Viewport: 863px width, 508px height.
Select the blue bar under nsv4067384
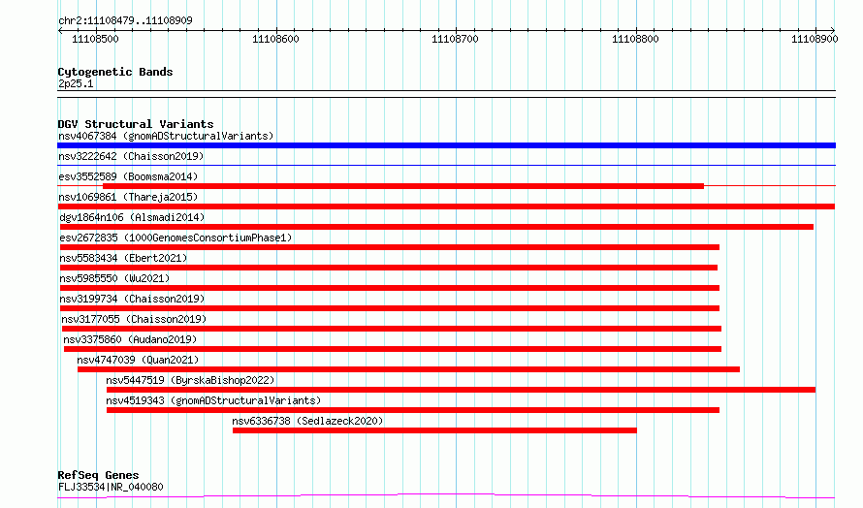[446, 145]
